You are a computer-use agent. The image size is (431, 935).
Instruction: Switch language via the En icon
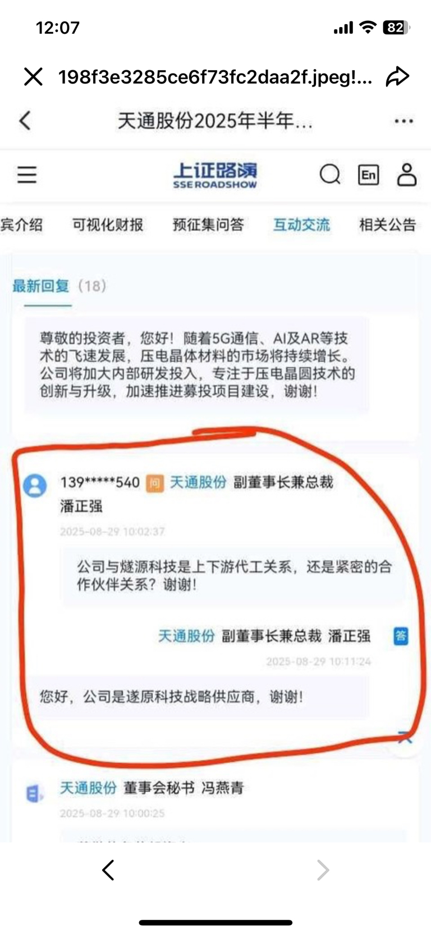click(369, 175)
